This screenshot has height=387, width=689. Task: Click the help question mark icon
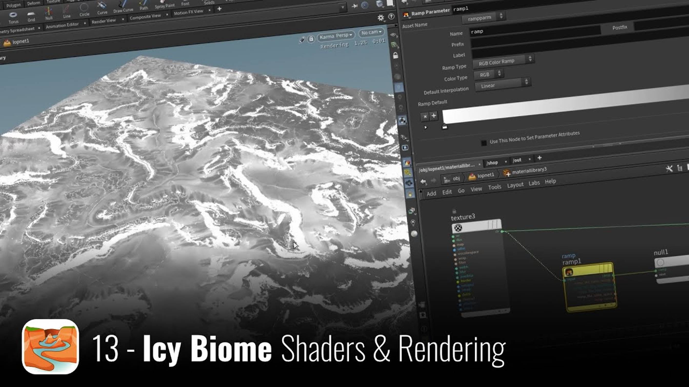[391, 17]
